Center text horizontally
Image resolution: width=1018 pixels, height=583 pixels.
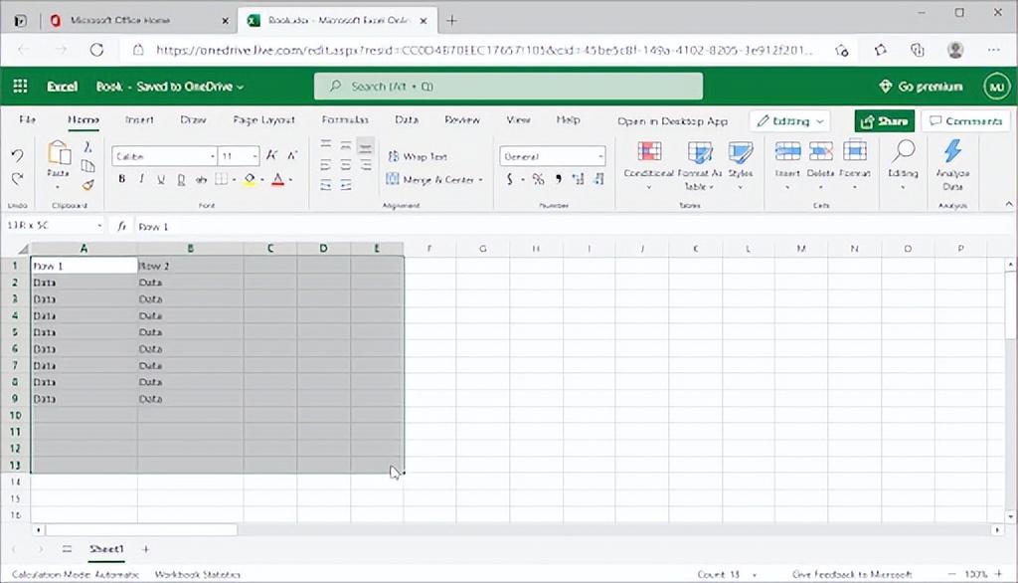click(x=346, y=165)
